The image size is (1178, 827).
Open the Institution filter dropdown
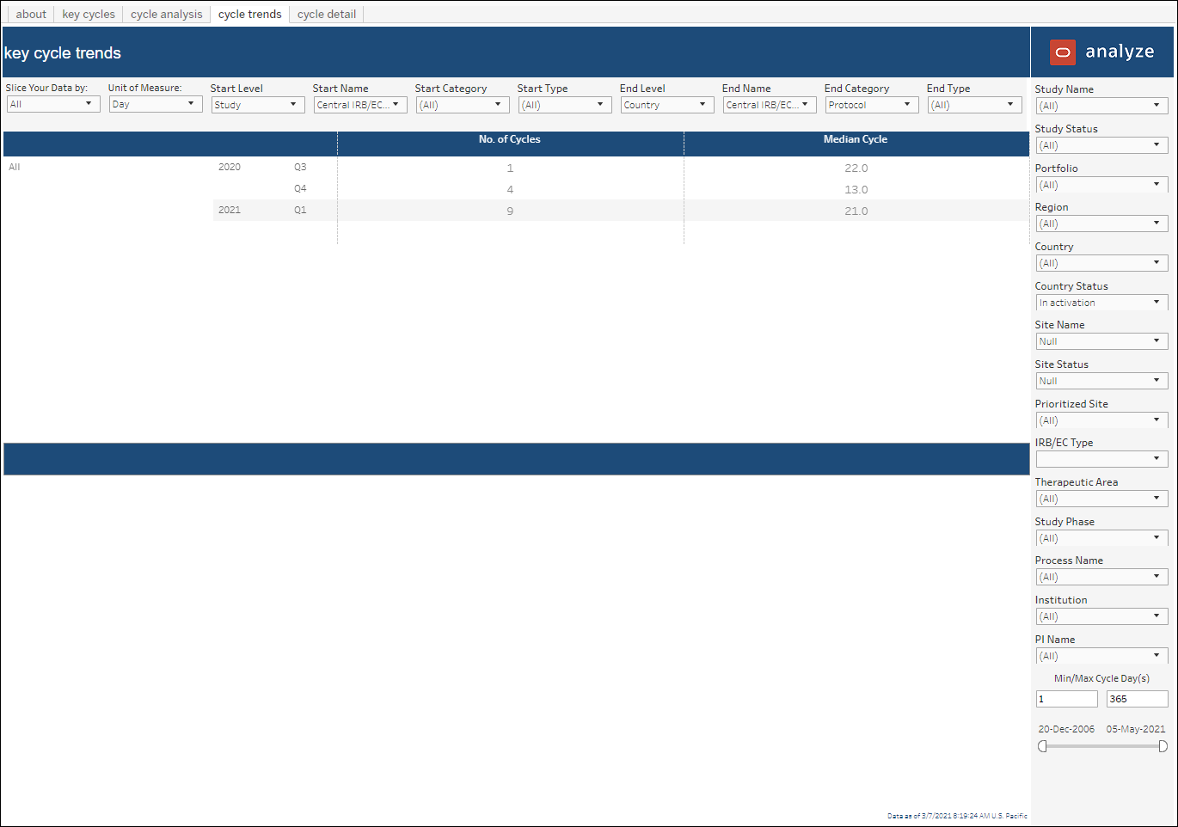[x=1101, y=616]
